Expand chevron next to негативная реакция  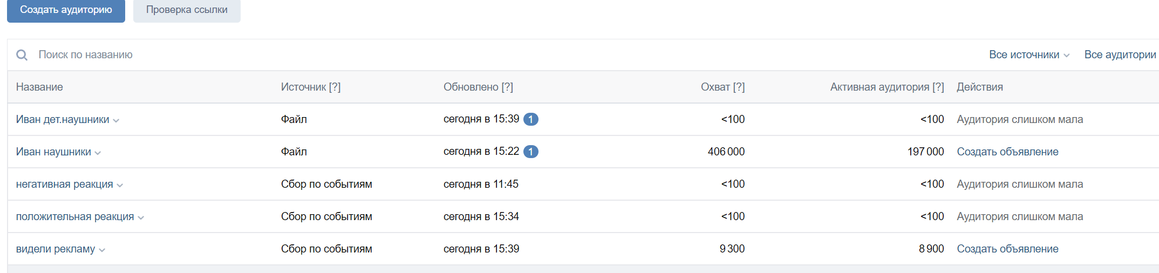120,186
